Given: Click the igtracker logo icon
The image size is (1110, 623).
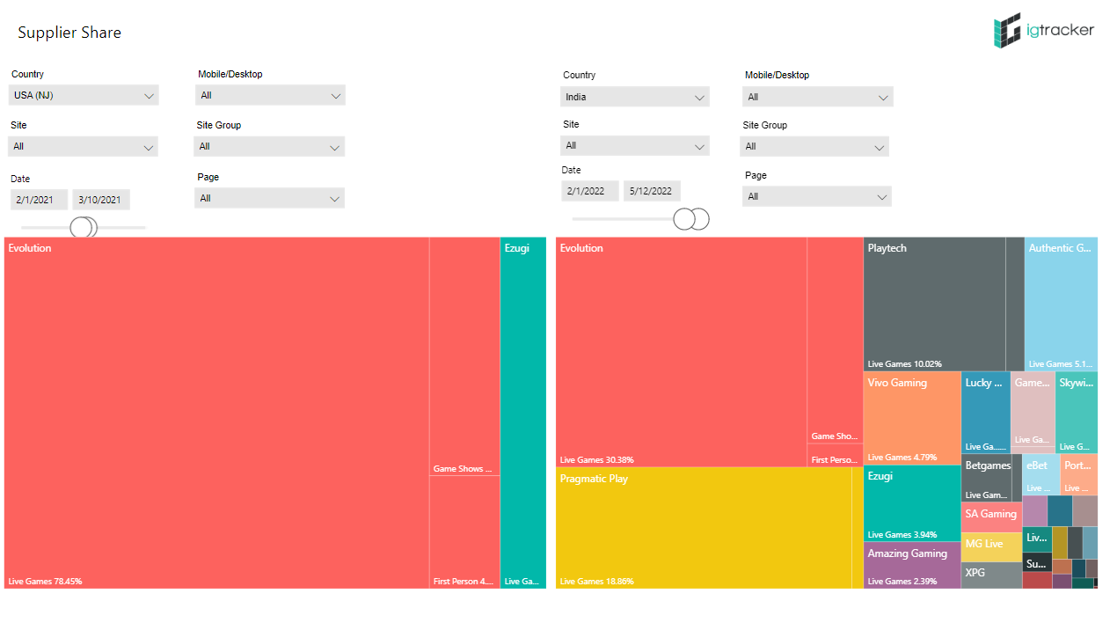Looking at the screenshot, I should [x=1007, y=31].
